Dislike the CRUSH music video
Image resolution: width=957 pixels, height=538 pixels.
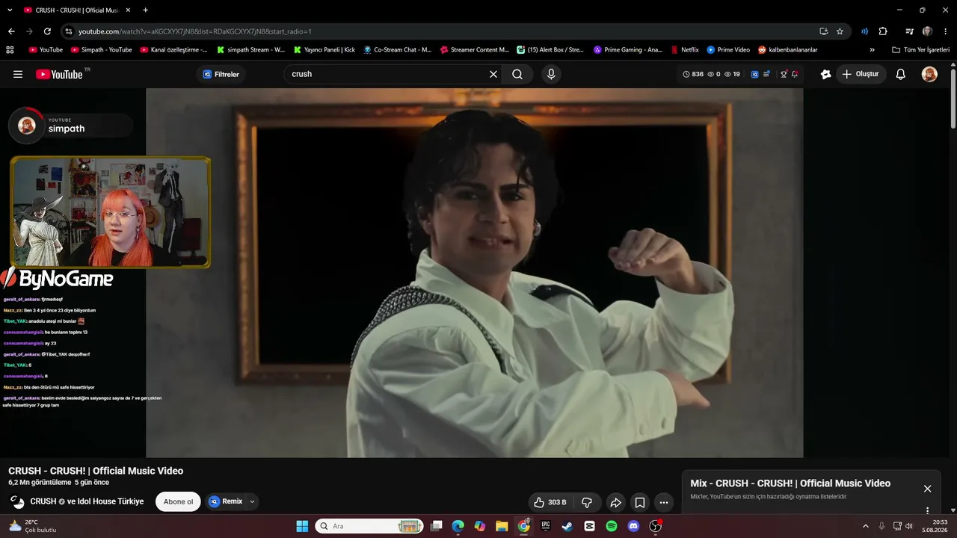[x=587, y=502]
